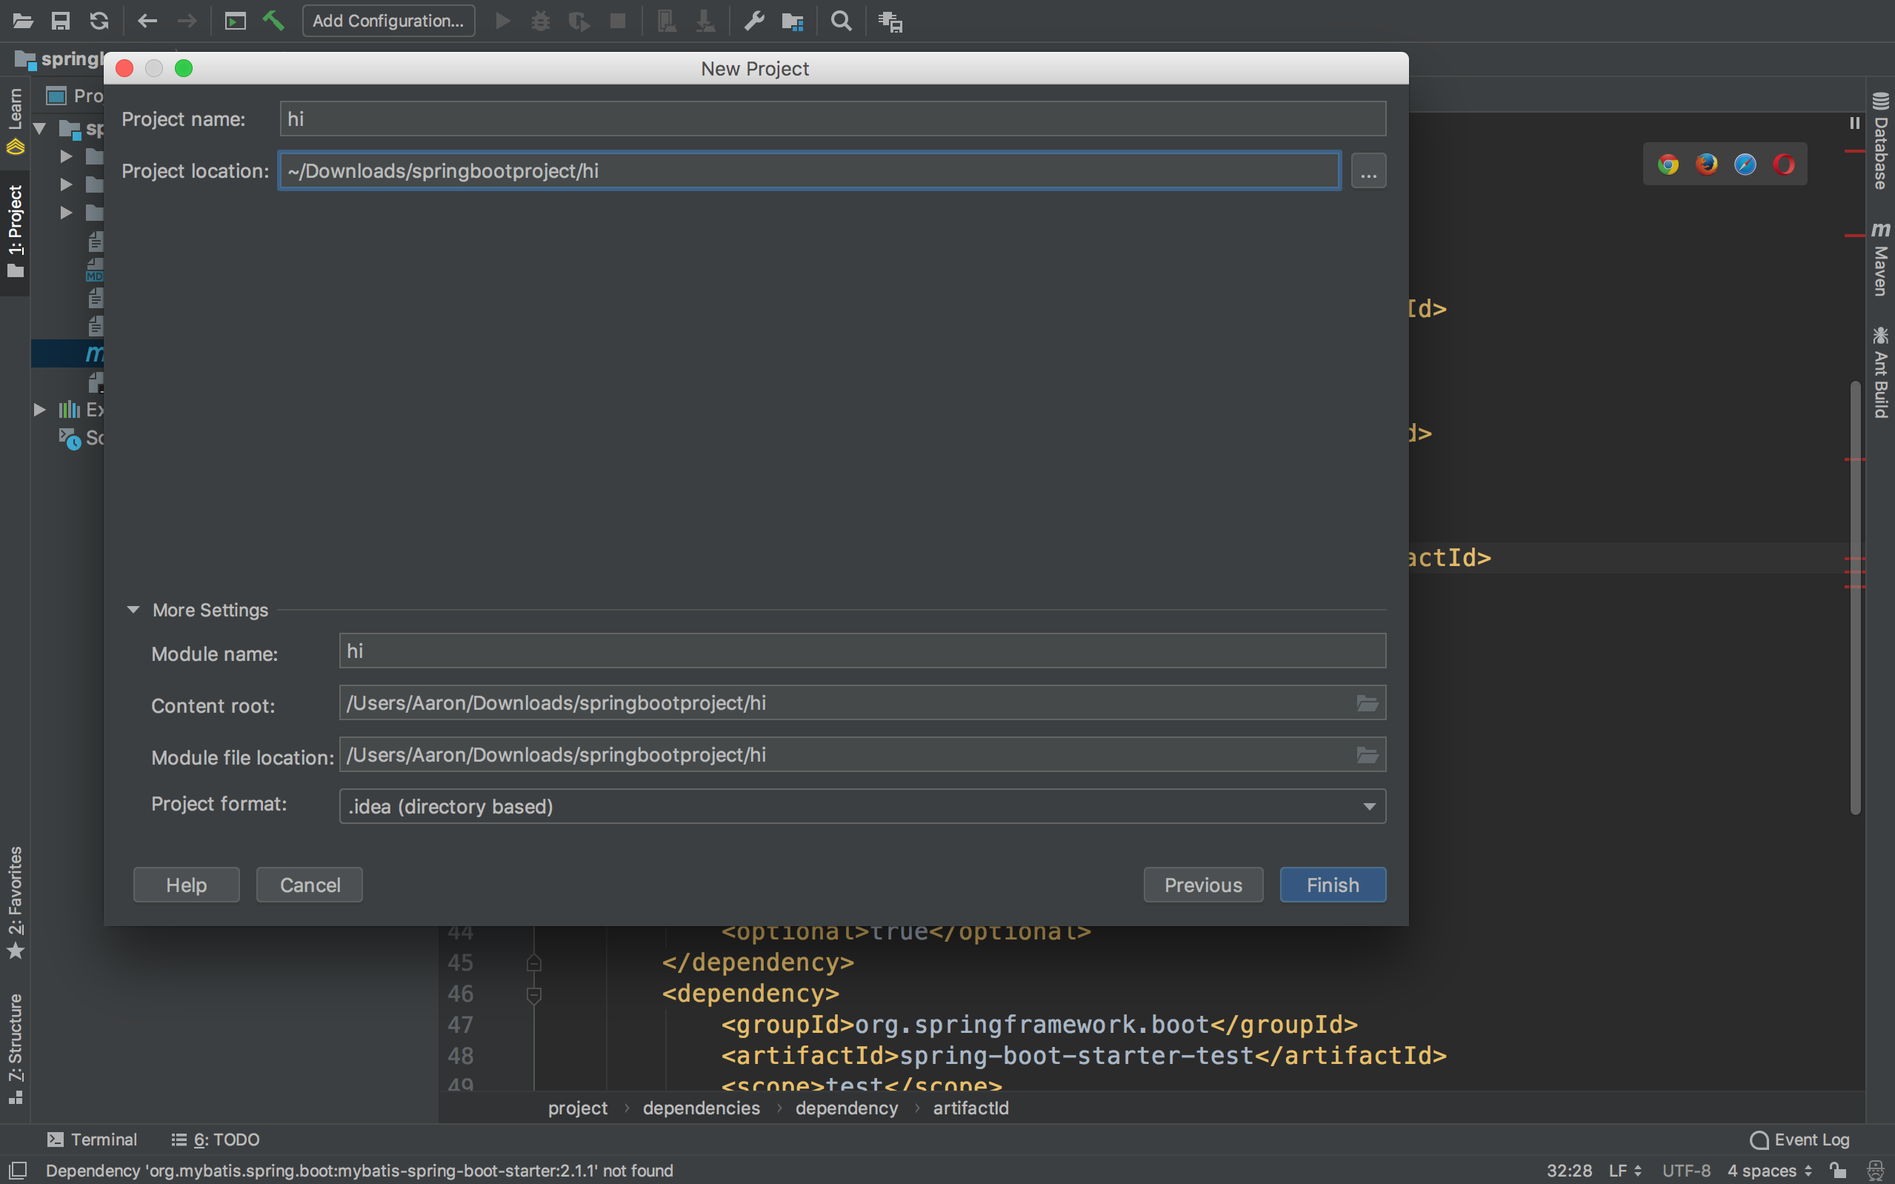Click the Previous button
The height and width of the screenshot is (1184, 1895).
(1202, 885)
